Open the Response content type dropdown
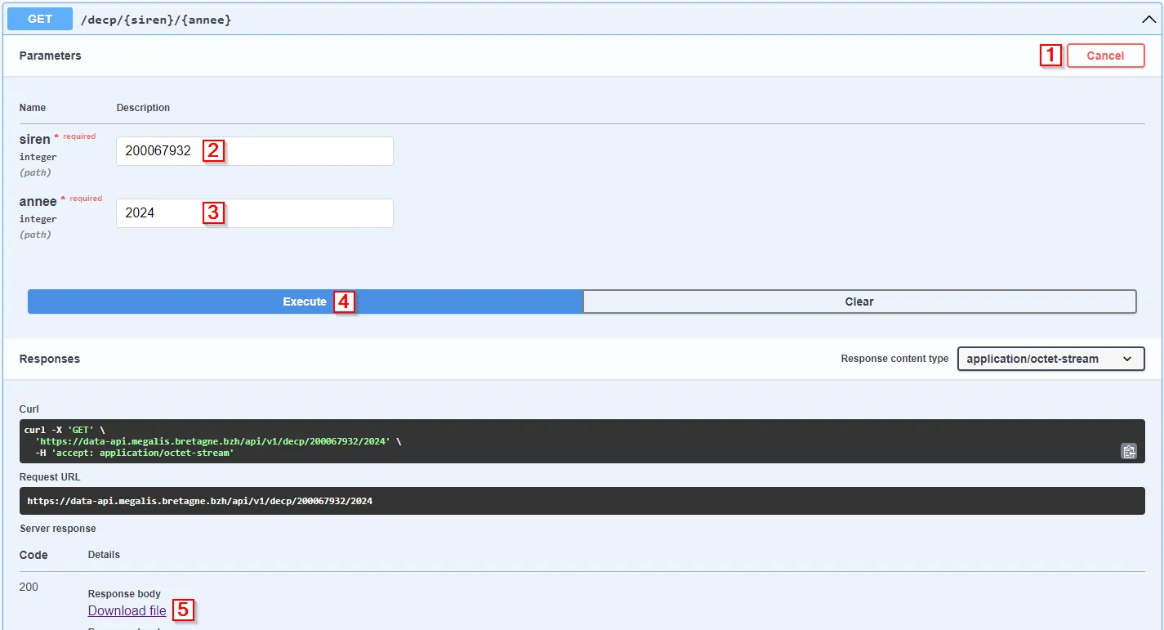1164x630 pixels. 1050,359
